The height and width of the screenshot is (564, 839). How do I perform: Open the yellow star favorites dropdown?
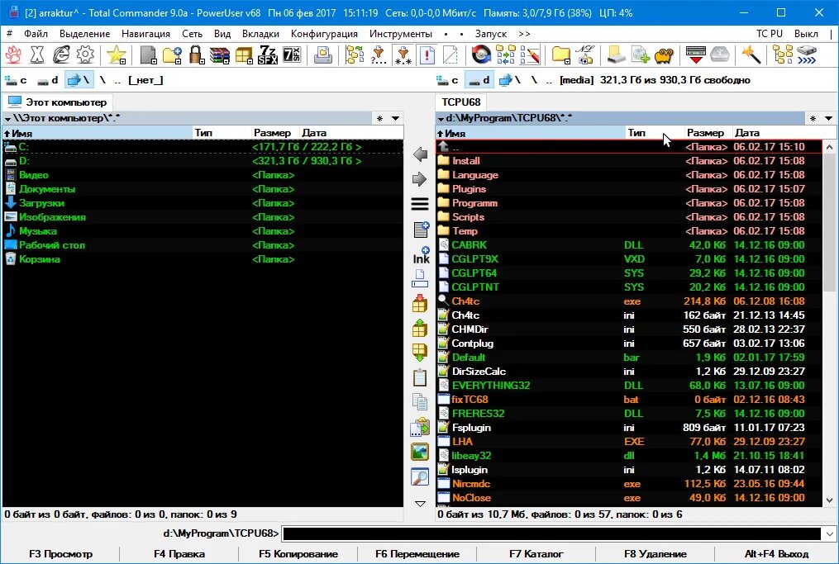[x=117, y=55]
